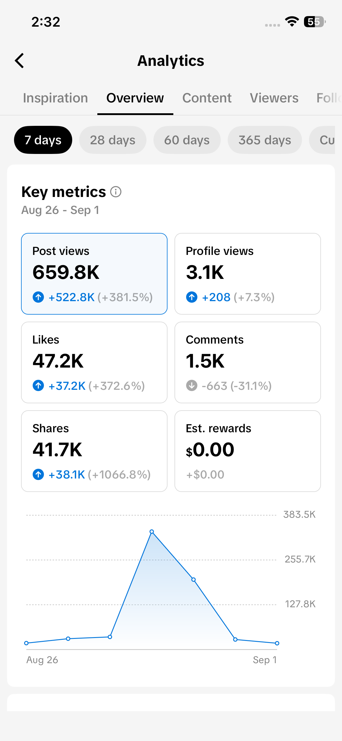Tap the back arrow icon
The height and width of the screenshot is (741, 342).
[19, 61]
